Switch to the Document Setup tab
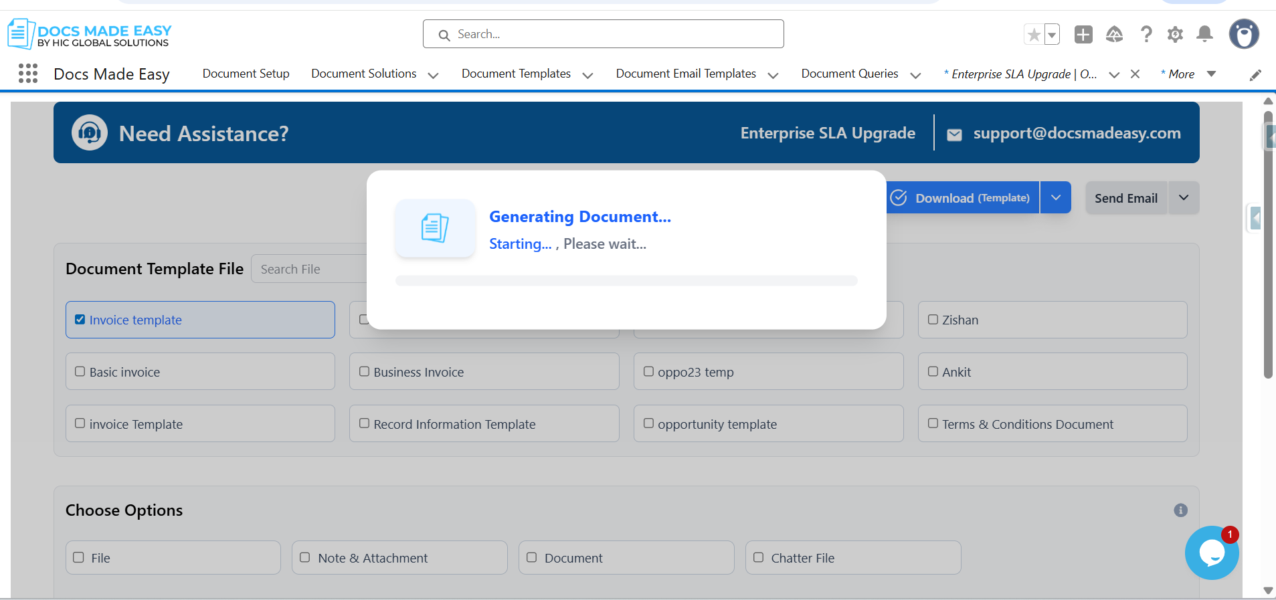 (x=246, y=74)
